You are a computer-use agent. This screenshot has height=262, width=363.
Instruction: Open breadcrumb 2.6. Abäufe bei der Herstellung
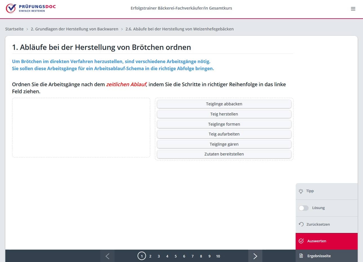click(x=179, y=29)
